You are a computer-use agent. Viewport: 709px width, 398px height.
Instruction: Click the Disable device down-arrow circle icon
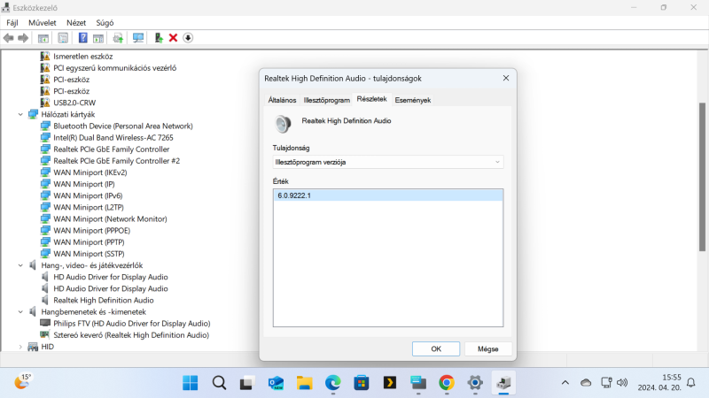[188, 38]
